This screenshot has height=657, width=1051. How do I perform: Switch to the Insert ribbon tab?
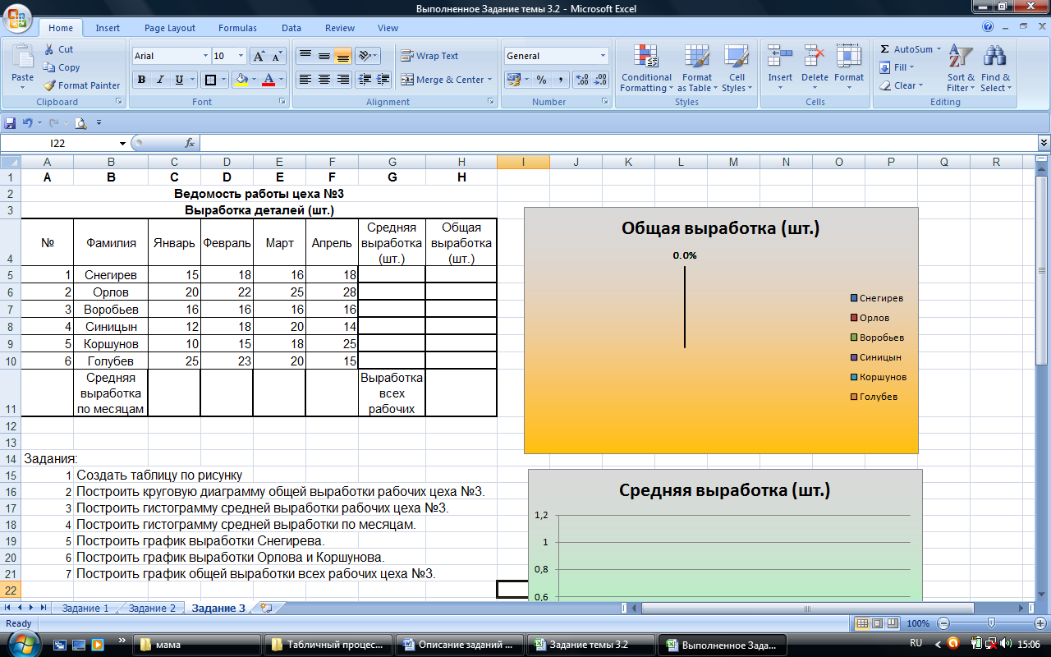(108, 28)
